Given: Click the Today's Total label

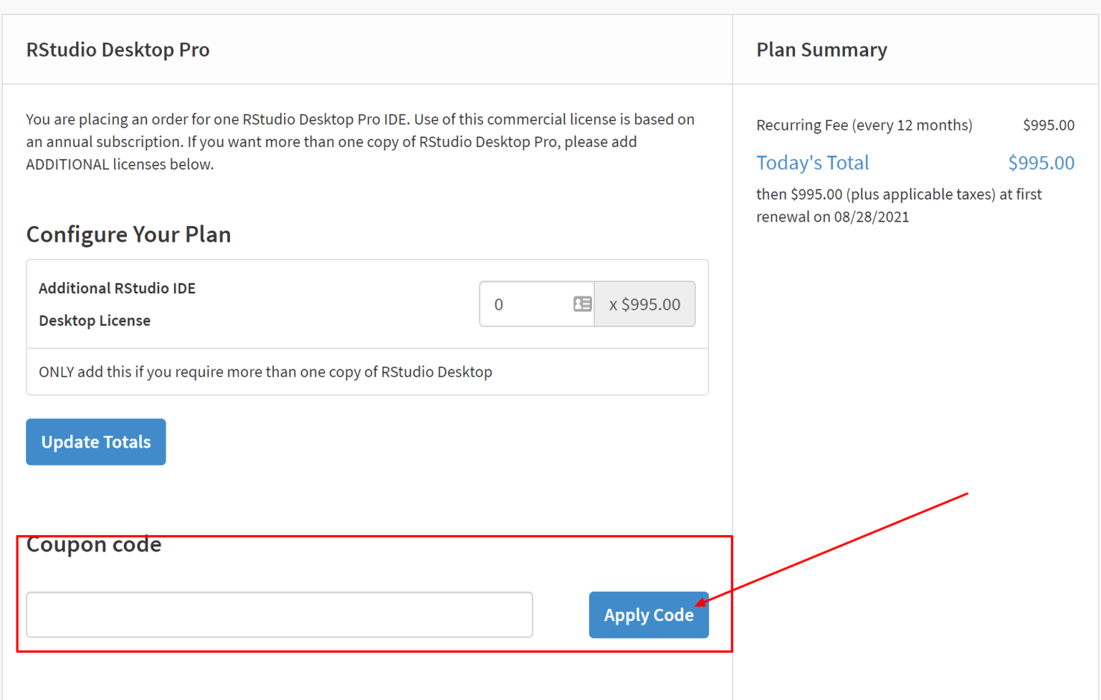Looking at the screenshot, I should click(x=813, y=163).
